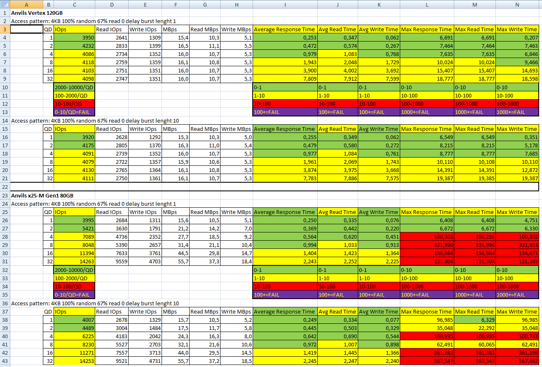Click the max read time value 6,329
Viewport: 542px width, 367px height.
pyautogui.click(x=474, y=320)
